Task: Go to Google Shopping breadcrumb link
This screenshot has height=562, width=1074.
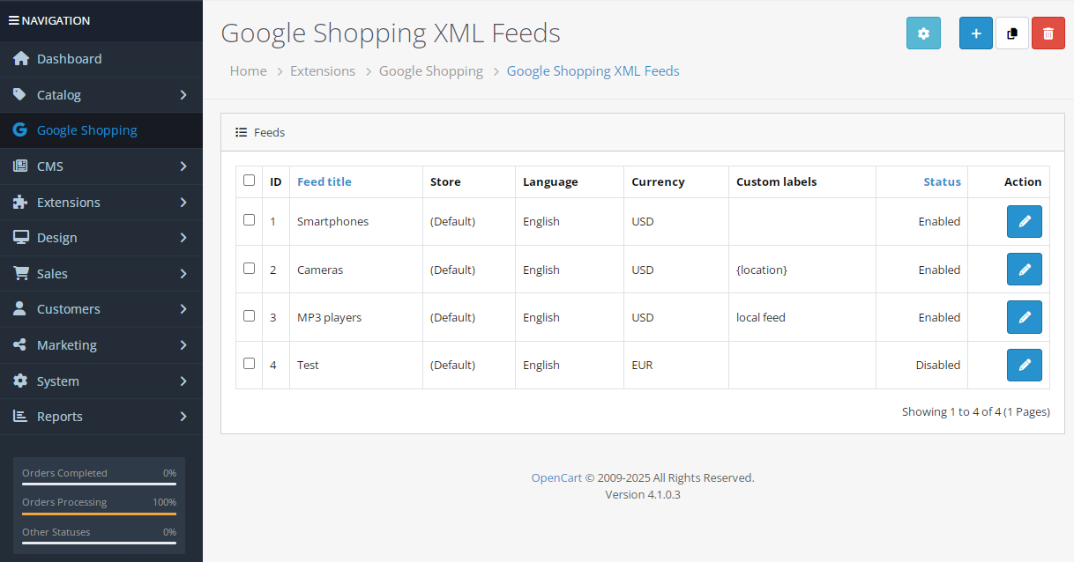Action: 431,71
